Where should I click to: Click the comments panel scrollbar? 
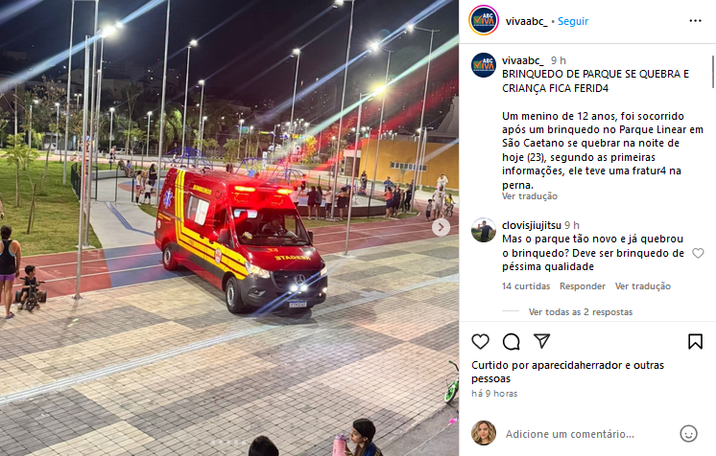coord(713,72)
